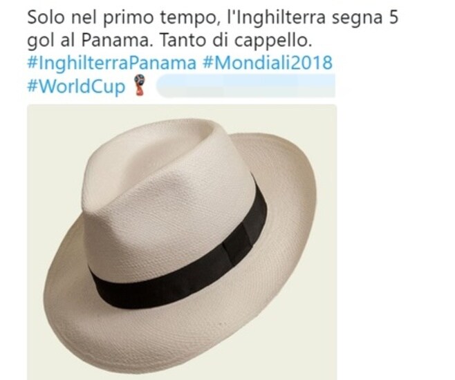Open the #Mondiali2018 hashtag
455x380 pixels.
(268, 62)
